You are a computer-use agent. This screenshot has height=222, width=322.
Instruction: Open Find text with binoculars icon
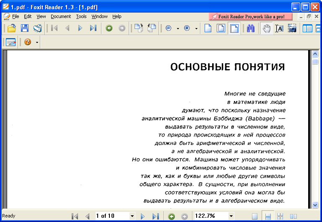[251, 28]
